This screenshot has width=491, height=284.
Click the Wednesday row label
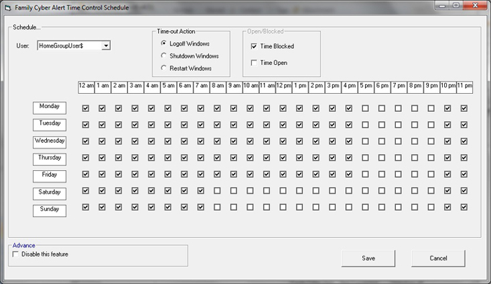point(50,141)
